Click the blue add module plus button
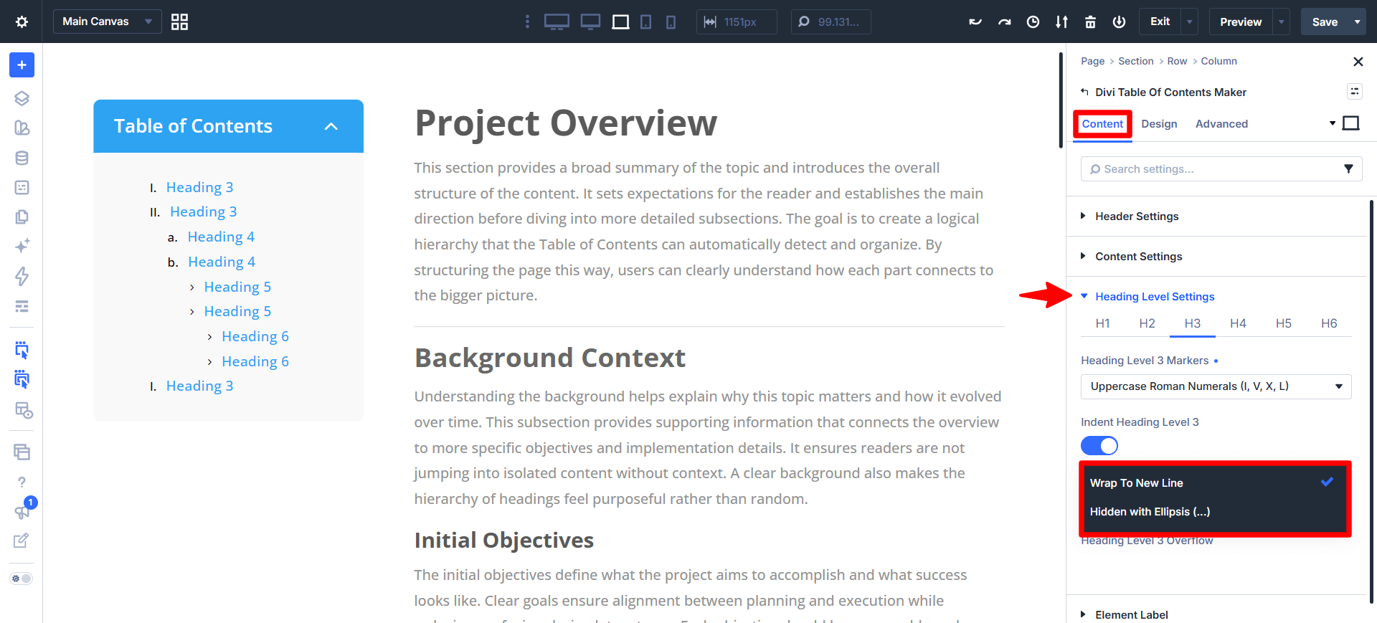The width and height of the screenshot is (1377, 623). 22,65
